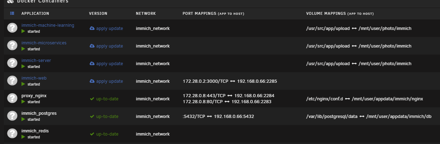
Task: Apply update for immich-web
Action: tap(106, 81)
